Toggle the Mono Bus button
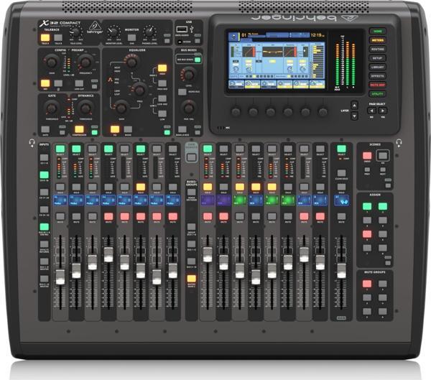This screenshot has width=431, height=380. pyautogui.click(x=182, y=92)
